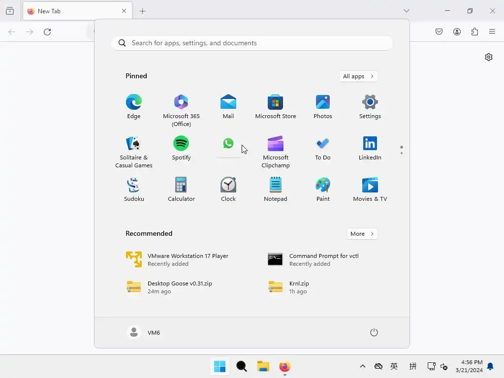Launch the Sudoku game
Image resolution: width=504 pixels, height=378 pixels.
134,189
